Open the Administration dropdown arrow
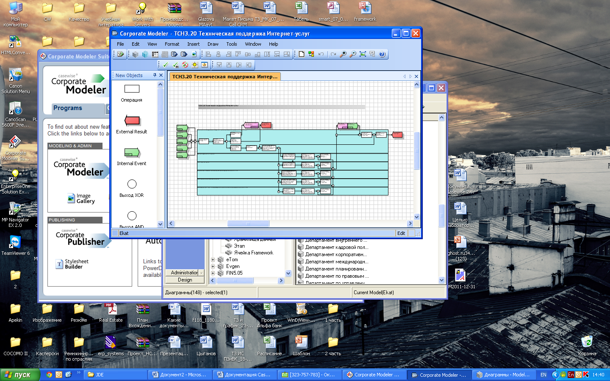This screenshot has width=610, height=381. pos(201,273)
